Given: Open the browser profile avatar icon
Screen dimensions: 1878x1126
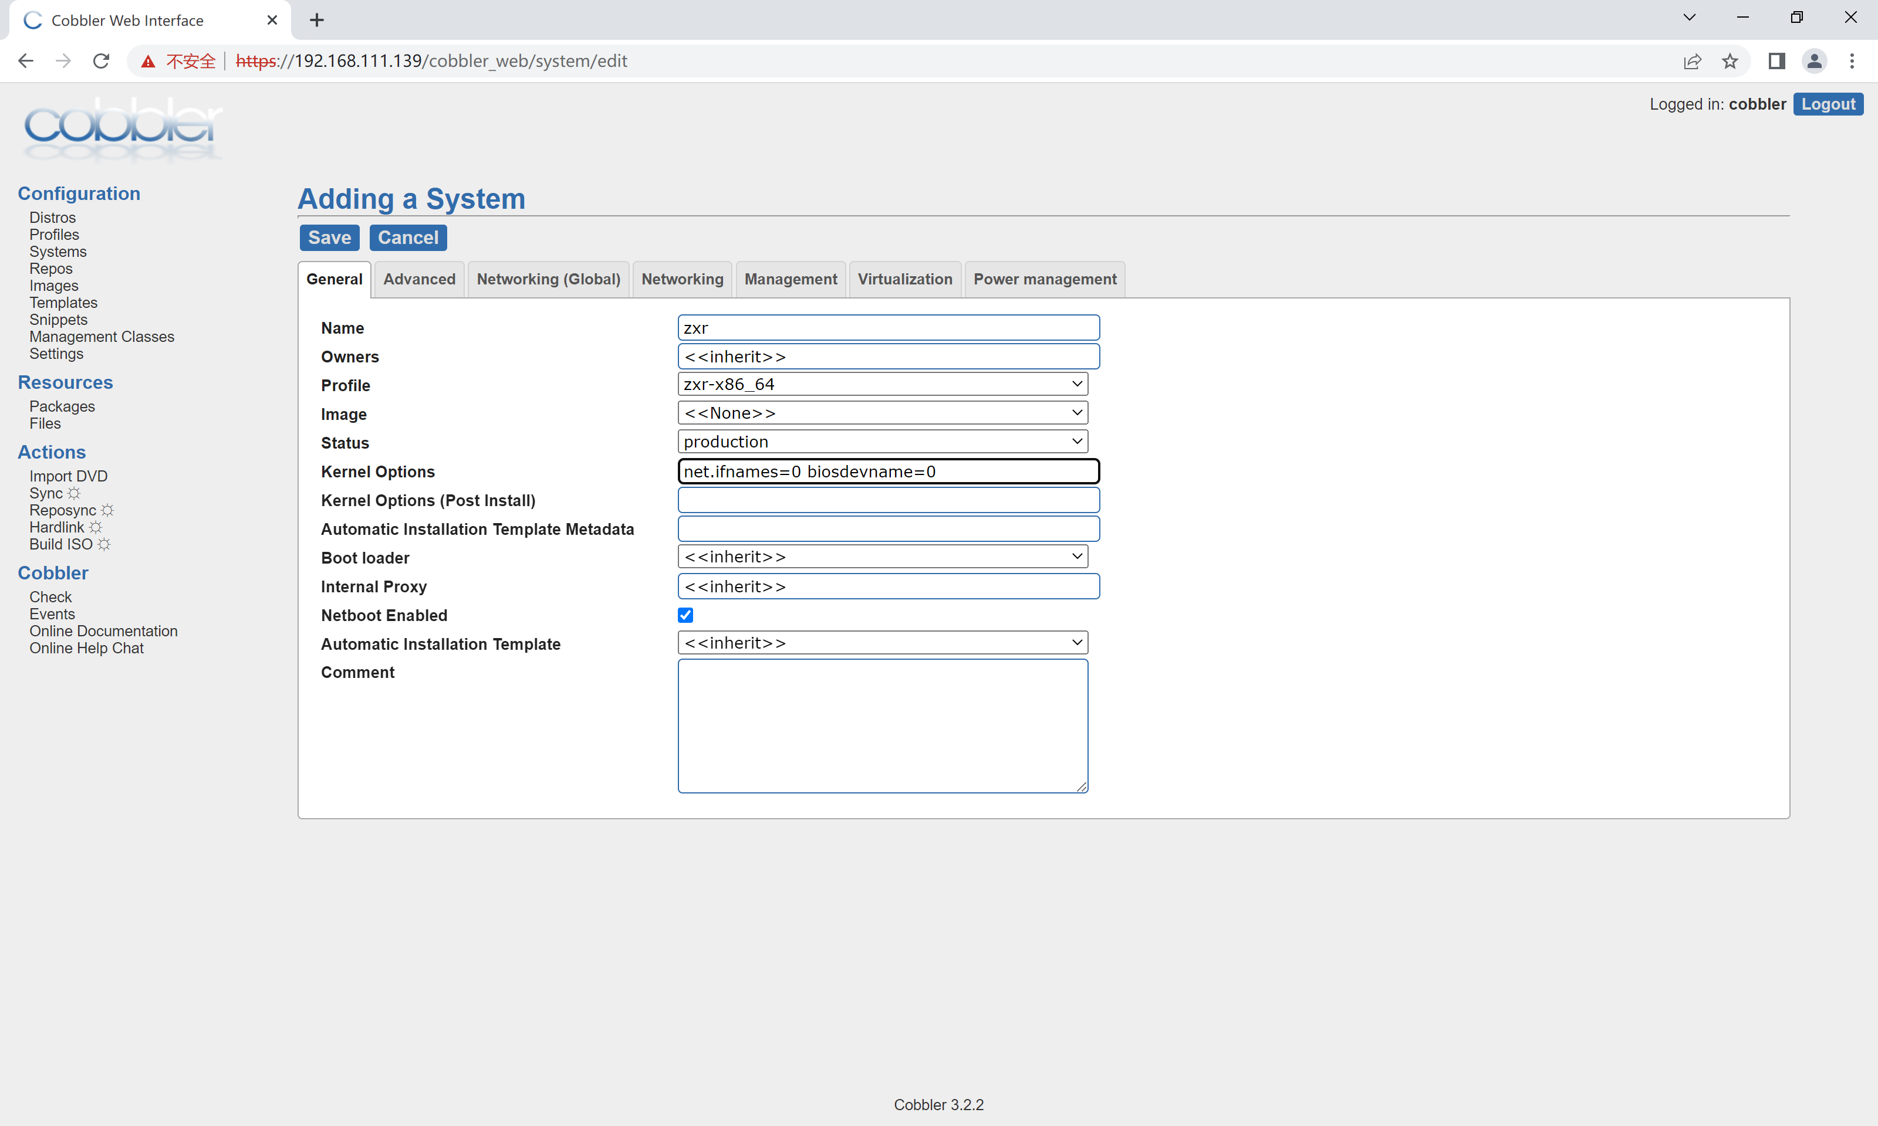Looking at the screenshot, I should 1814,61.
